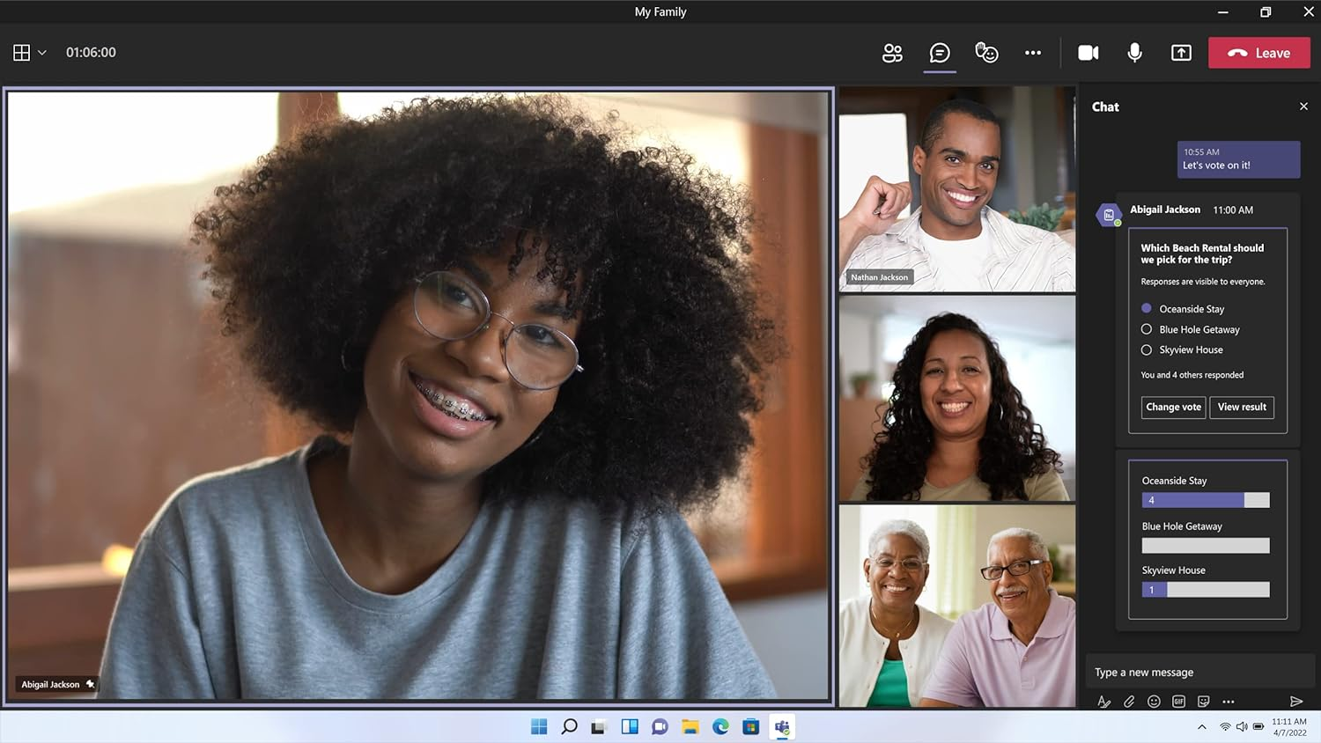Click the Share content icon
The height and width of the screenshot is (743, 1321).
(x=1180, y=53)
